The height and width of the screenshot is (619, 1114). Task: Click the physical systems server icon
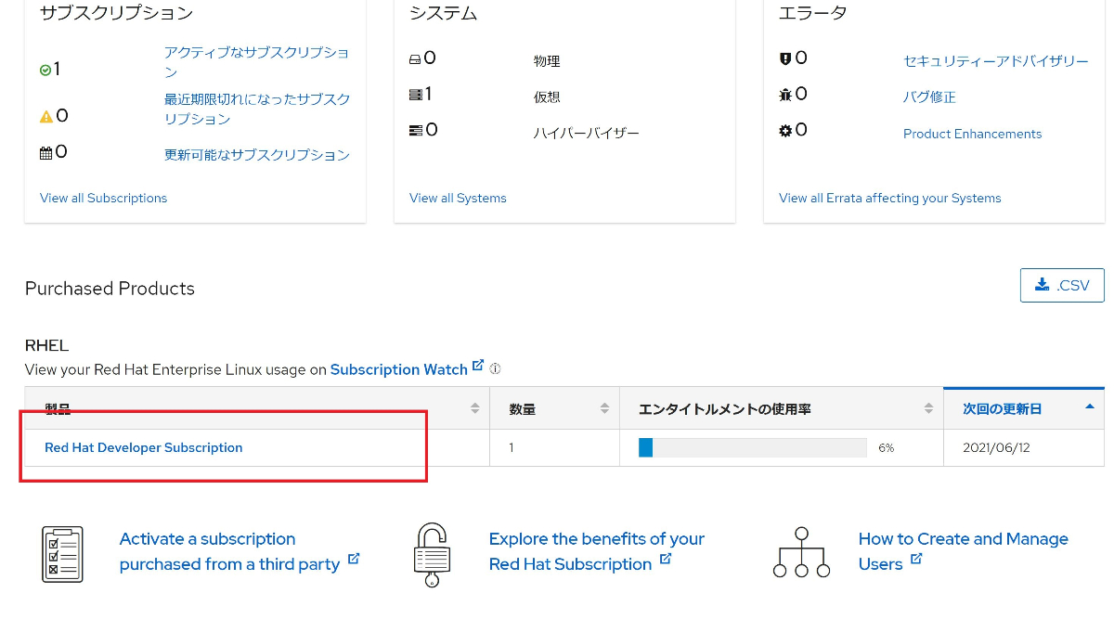pos(415,59)
